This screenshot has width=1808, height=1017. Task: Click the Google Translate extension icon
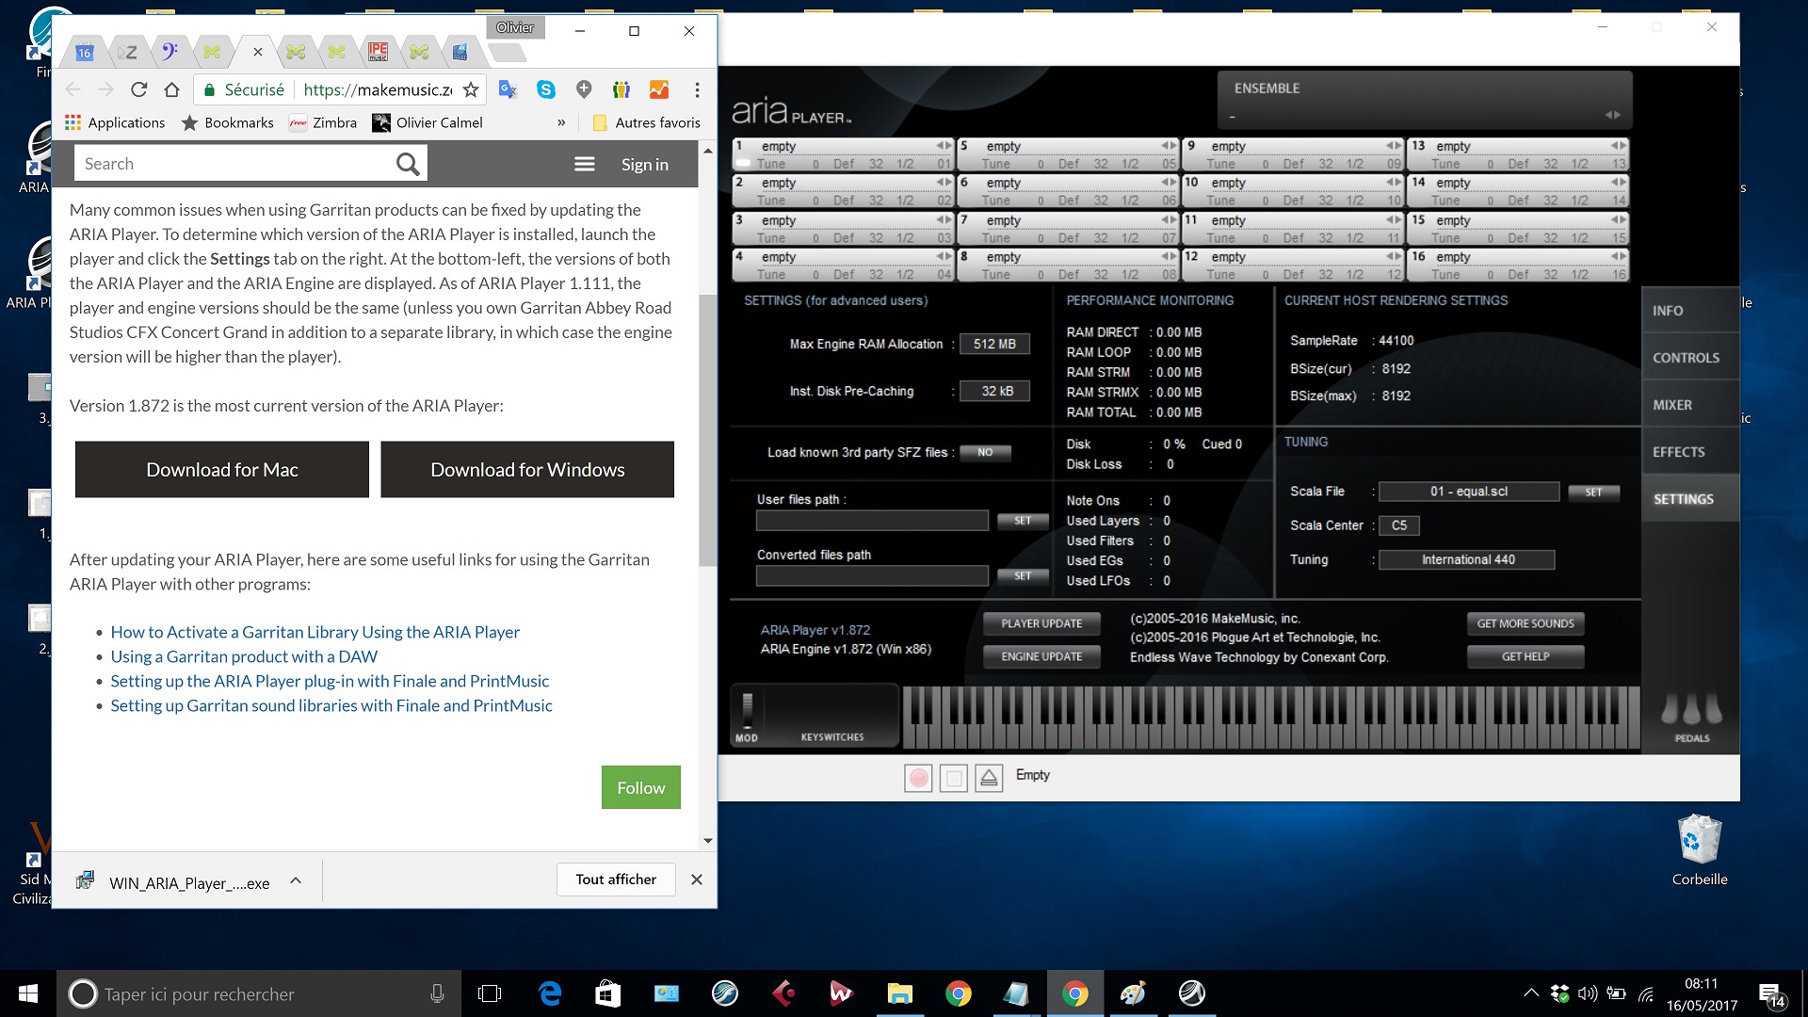point(508,89)
